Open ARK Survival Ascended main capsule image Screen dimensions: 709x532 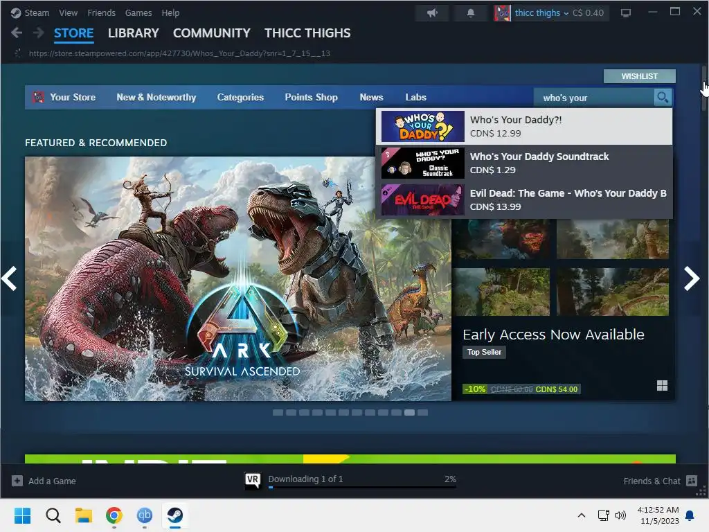click(238, 278)
